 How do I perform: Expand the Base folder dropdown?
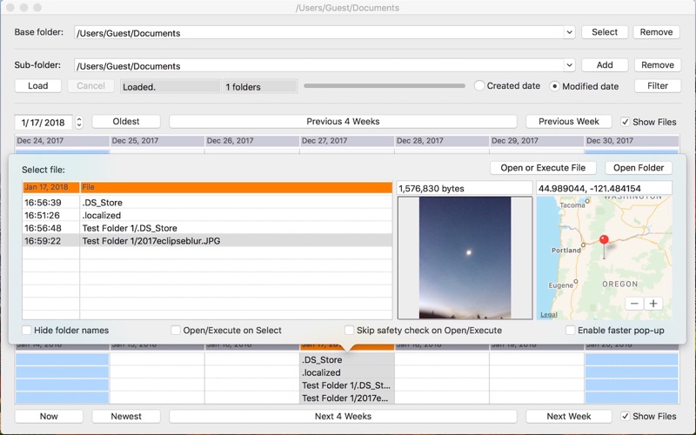click(569, 33)
